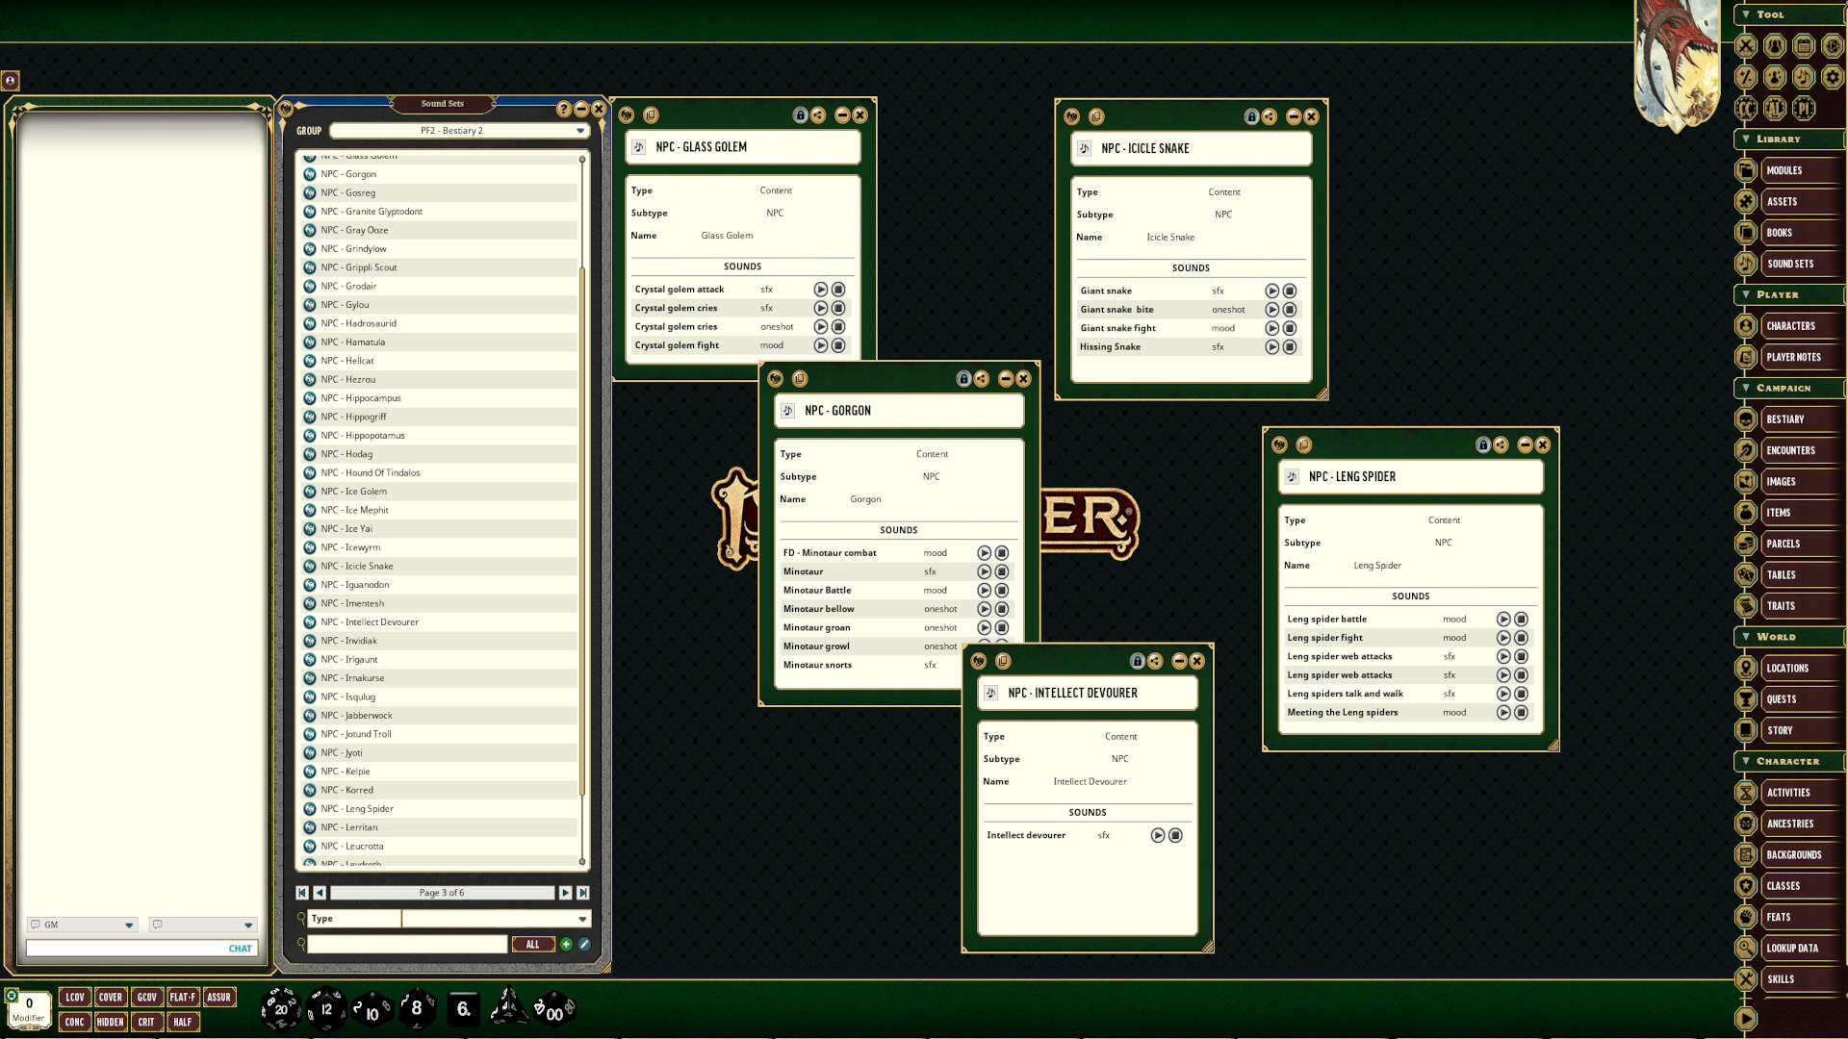
Task: Open the CC tool icon
Action: click(x=1745, y=109)
